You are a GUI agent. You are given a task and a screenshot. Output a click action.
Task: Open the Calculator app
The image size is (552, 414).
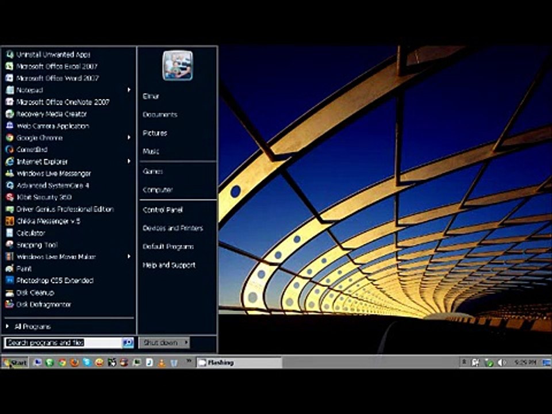(68, 233)
